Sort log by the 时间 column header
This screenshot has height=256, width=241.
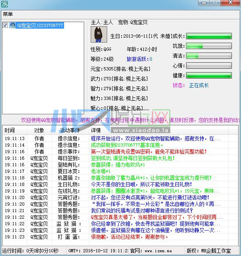[x=15, y=130]
